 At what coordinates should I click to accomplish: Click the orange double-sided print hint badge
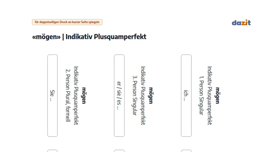pyautogui.click(x=67, y=22)
